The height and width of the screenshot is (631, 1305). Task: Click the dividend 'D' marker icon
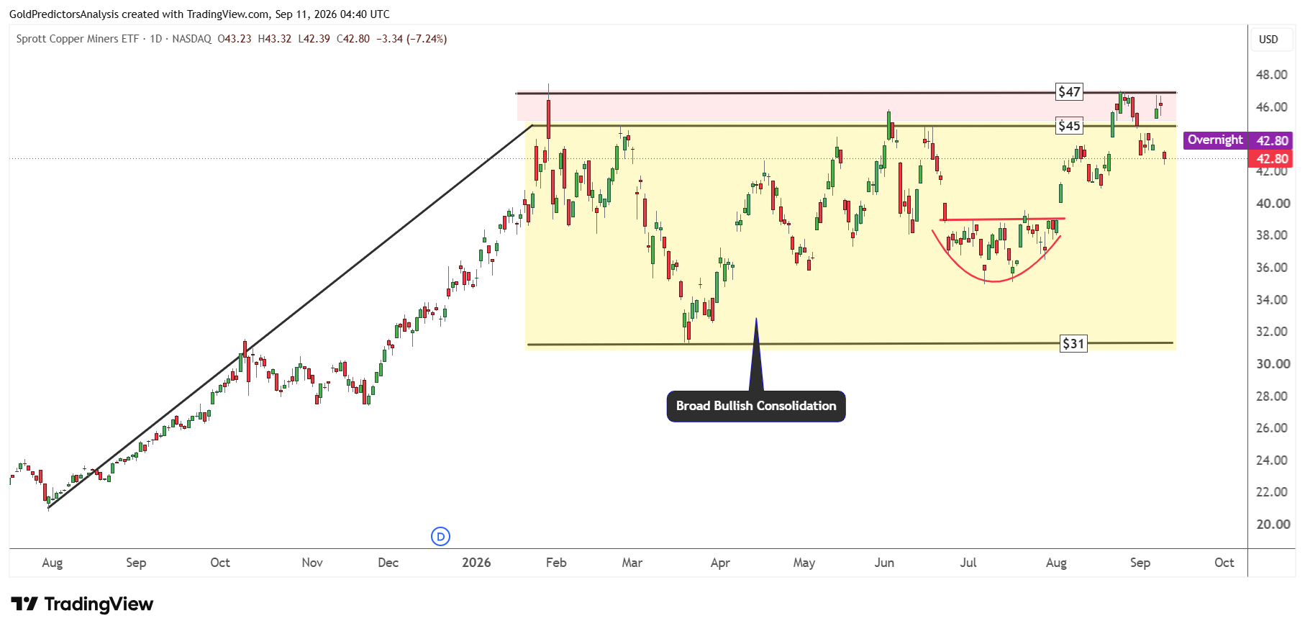click(x=440, y=536)
